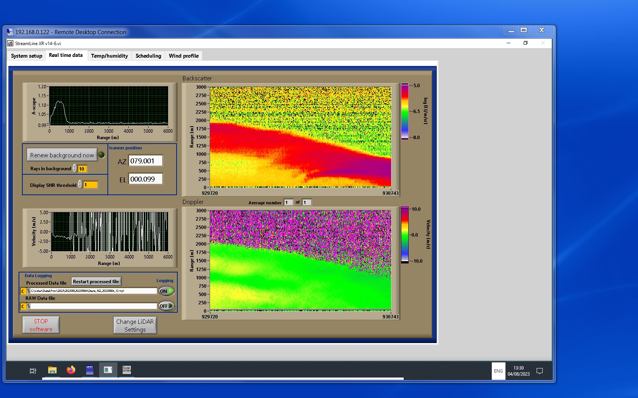This screenshot has width=638, height=398.
Task: Toggle RAW data logging OFF switch
Action: (166, 306)
